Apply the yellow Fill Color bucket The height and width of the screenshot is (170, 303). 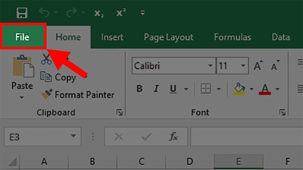pos(239,89)
